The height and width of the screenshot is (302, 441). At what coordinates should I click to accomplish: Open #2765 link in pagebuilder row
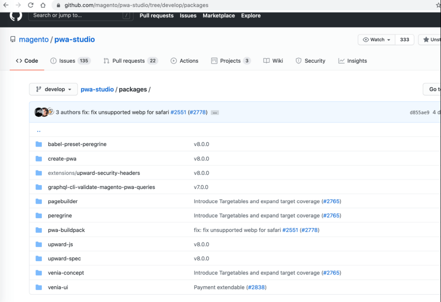[331, 201]
